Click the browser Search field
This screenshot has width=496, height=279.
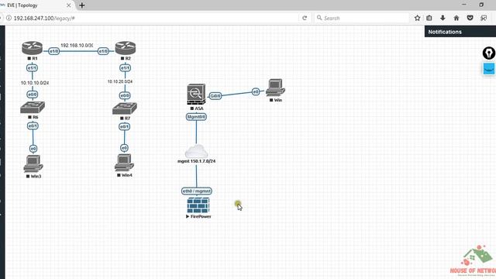pos(362,18)
